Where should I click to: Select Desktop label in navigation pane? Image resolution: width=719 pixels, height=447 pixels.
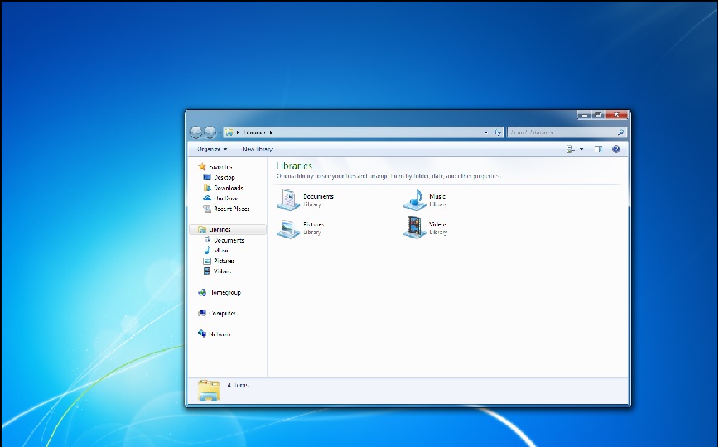pos(224,178)
